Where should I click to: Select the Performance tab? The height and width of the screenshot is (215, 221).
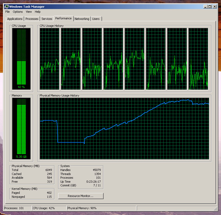pos(63,18)
